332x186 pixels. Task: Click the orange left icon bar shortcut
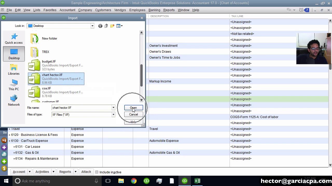[4, 140]
